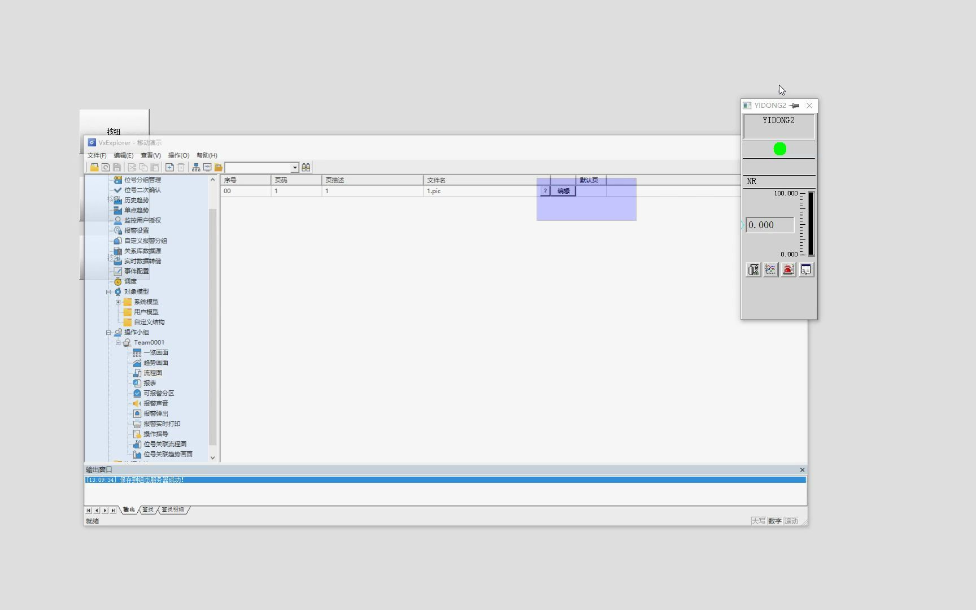976x610 pixels.
Task: Click the 页描述 column header
Action: click(x=373, y=180)
